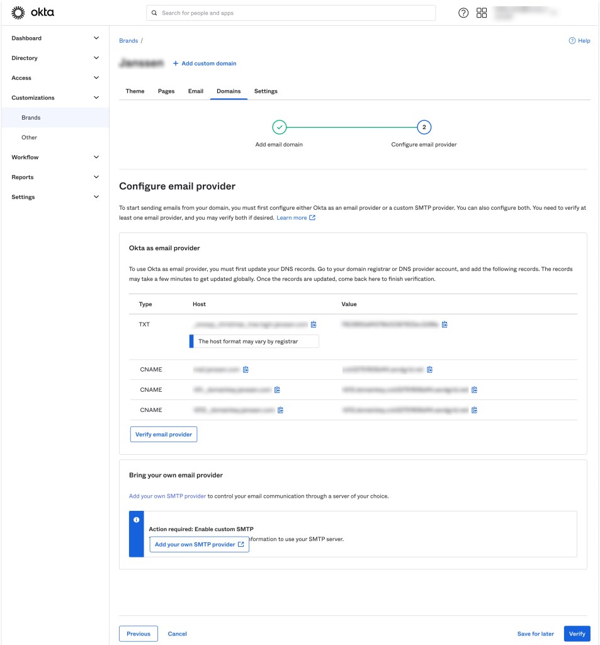Click the Add custom domain link
The height and width of the screenshot is (645, 600).
tap(205, 64)
